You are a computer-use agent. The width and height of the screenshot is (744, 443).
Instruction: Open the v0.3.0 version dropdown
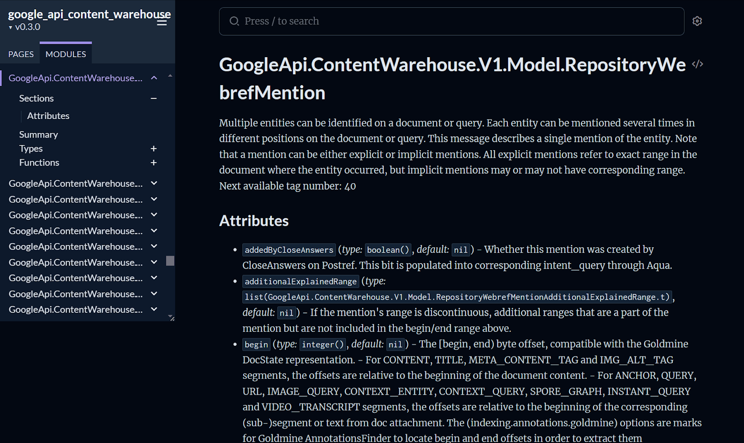point(25,27)
